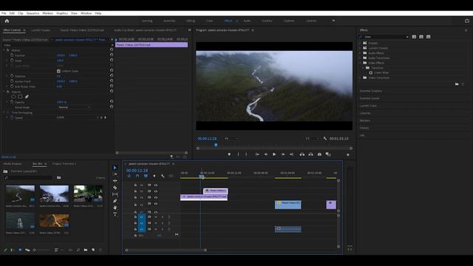Screen dimensions: 473x266
Task: Open the Sequence menu
Action: [33, 13]
